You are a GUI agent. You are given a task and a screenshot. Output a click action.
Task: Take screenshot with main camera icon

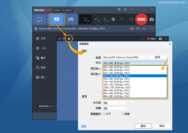pyautogui.click(x=151, y=19)
